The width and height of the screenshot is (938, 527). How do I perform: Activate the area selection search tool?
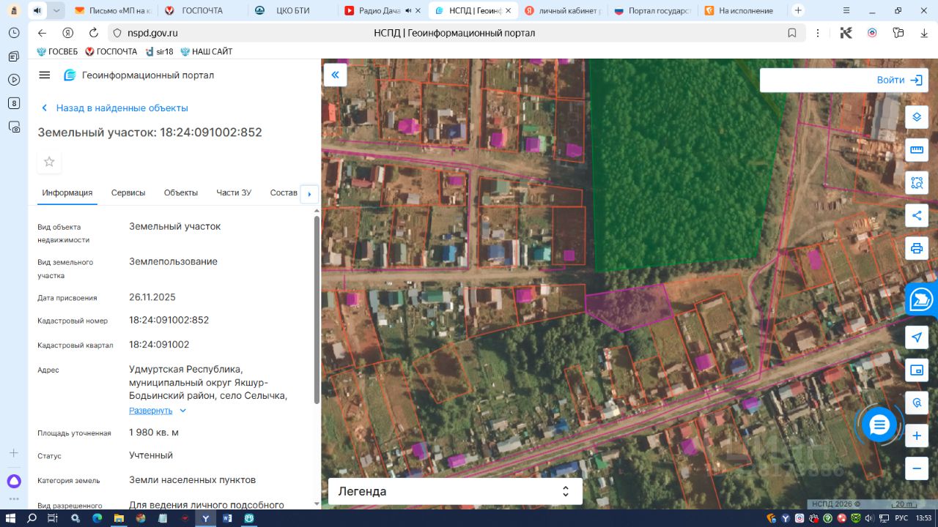[917, 183]
